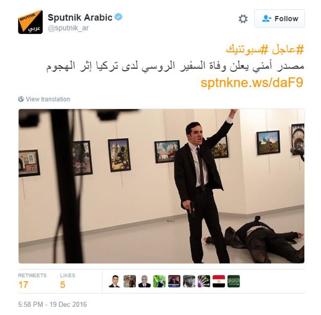The width and height of the screenshot is (321, 315).
Task: Open the gear settings icon
Action: [x=243, y=19]
